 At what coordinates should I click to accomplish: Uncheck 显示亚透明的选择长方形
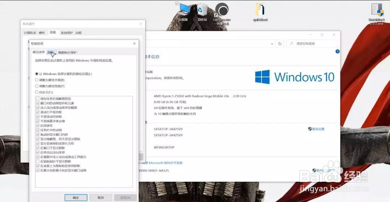click(x=38, y=144)
